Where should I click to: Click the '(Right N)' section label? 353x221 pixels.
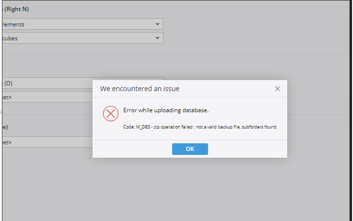16,9
